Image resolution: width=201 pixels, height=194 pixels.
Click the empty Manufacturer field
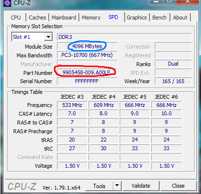tap(87, 64)
